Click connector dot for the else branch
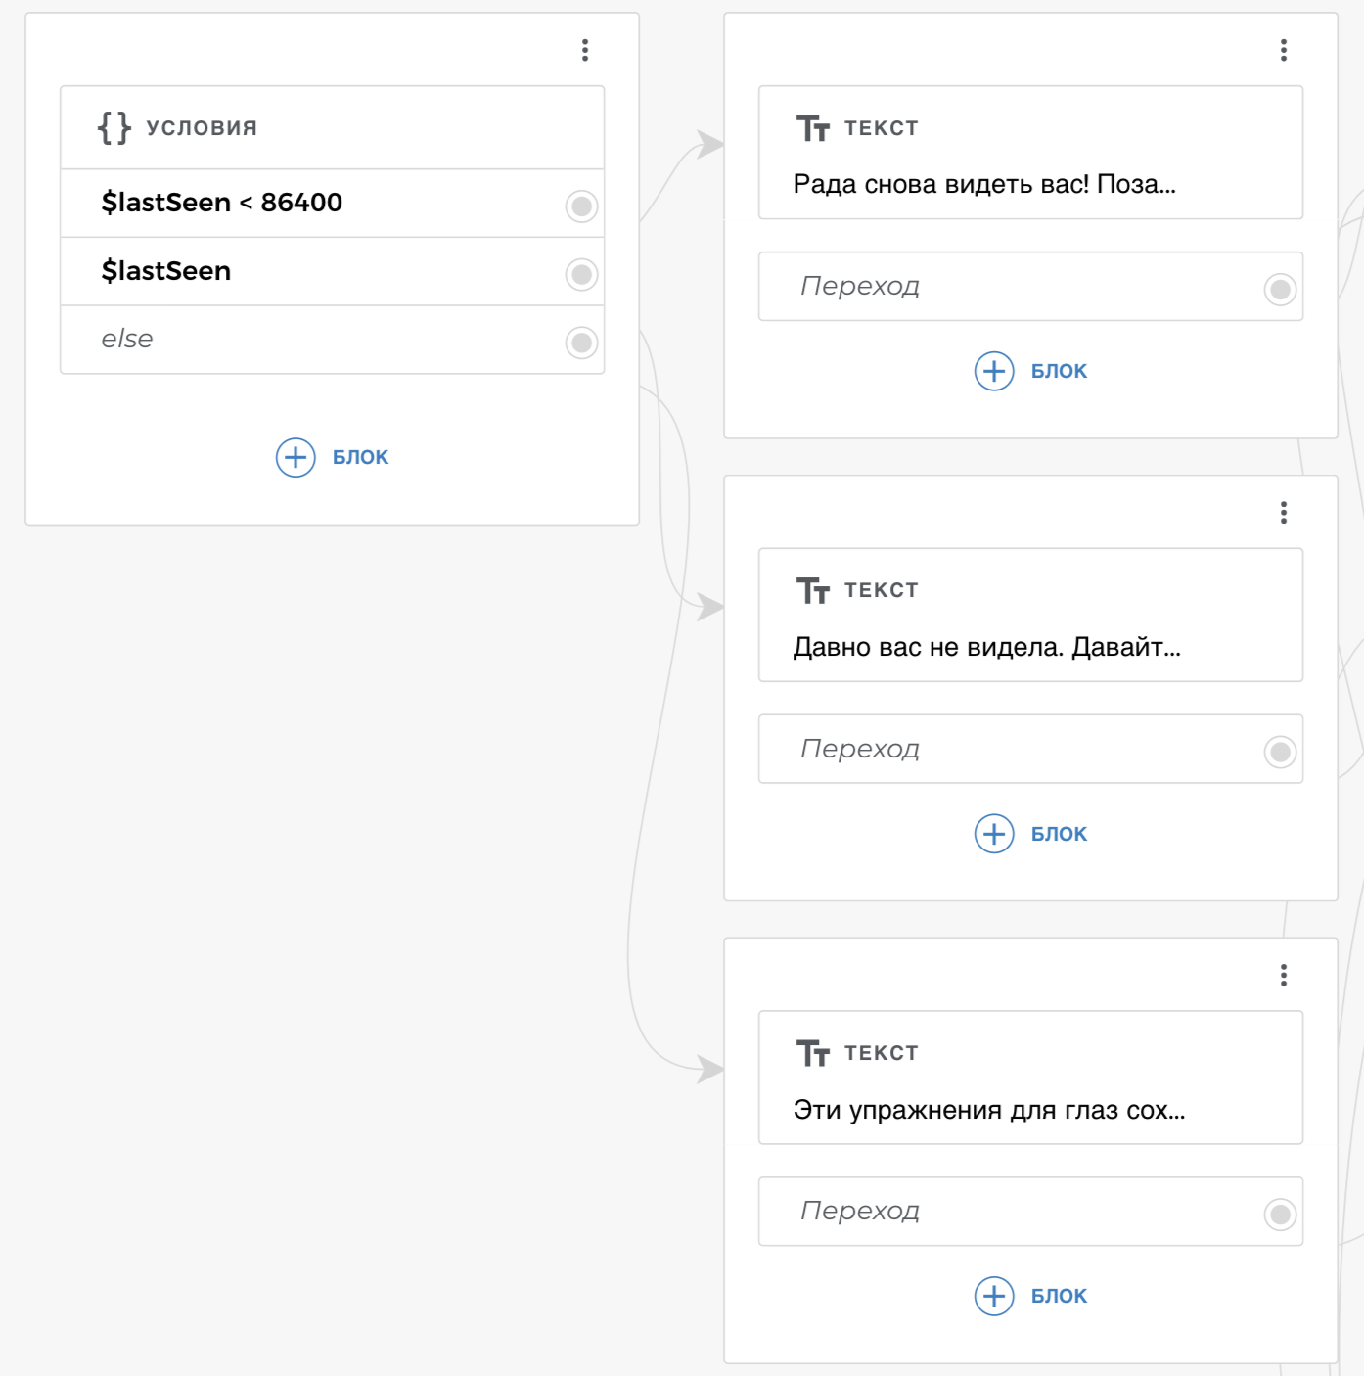1364x1376 pixels. point(581,343)
